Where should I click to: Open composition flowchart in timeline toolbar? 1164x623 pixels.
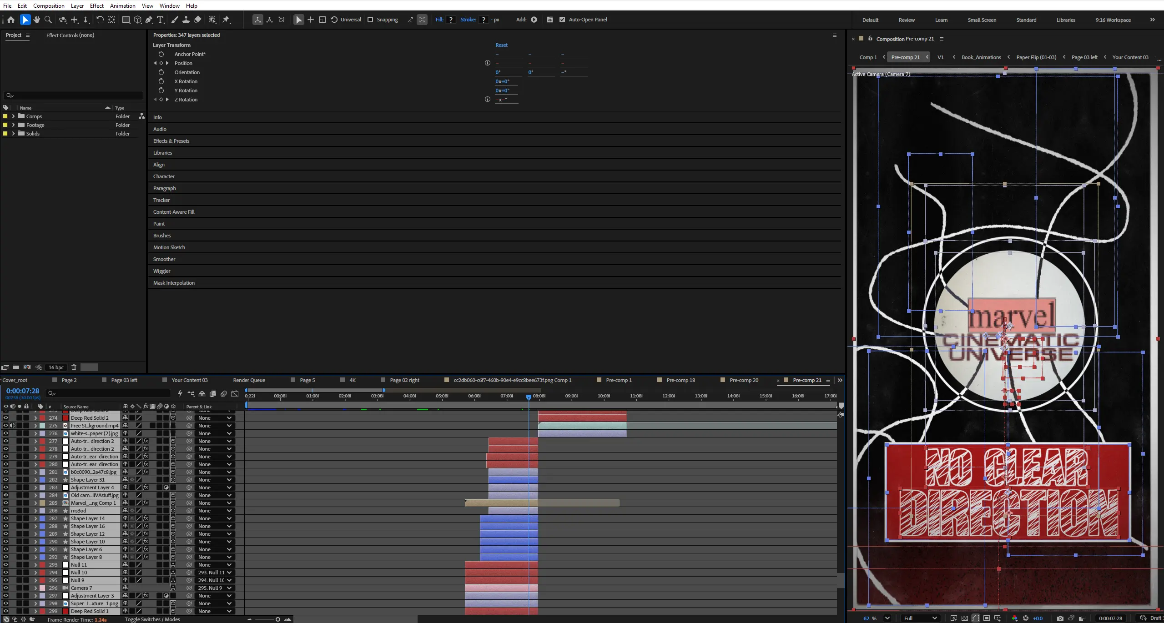191,394
